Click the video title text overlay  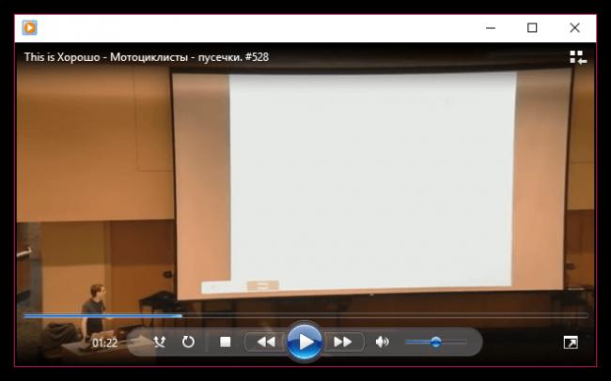(x=147, y=57)
